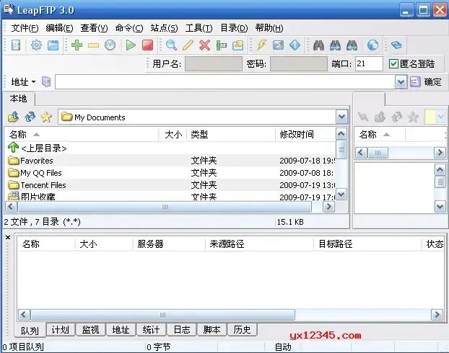Sort local files by 类型 column
Image resolution: width=449 pixels, height=353 pixels.
(x=231, y=134)
